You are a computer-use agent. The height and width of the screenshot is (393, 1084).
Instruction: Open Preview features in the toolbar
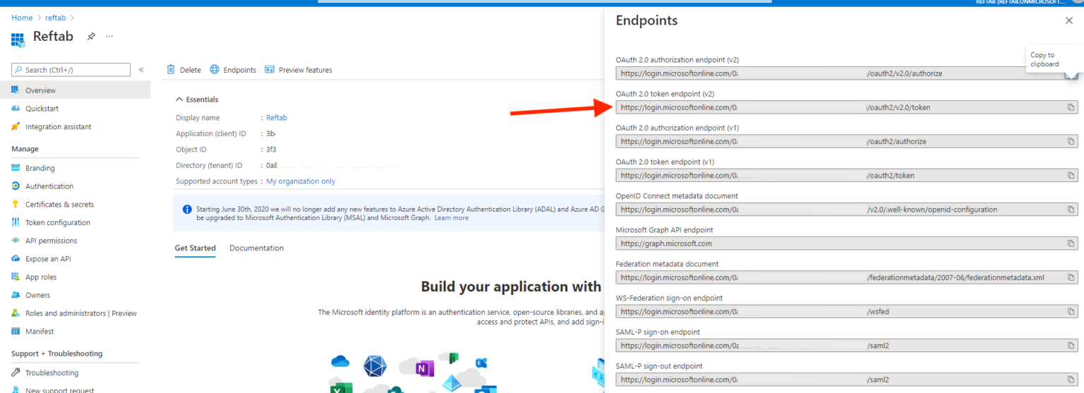pos(299,70)
